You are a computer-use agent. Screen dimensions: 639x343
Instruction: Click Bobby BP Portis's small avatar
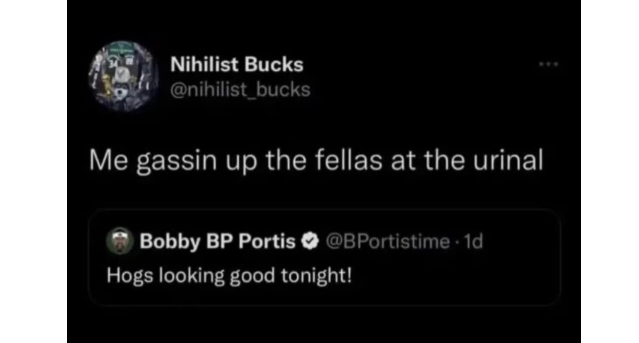click(119, 241)
